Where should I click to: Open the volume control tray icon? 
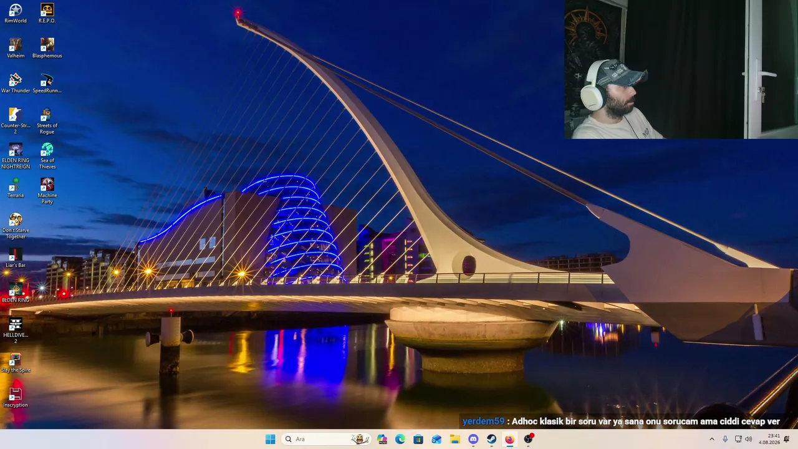pyautogui.click(x=749, y=439)
